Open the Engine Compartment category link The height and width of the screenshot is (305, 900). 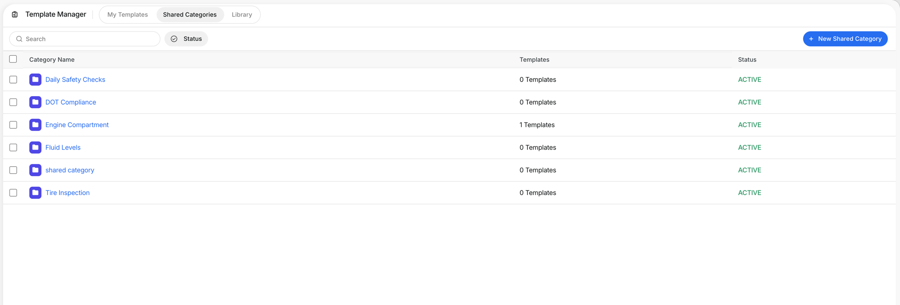[77, 125]
